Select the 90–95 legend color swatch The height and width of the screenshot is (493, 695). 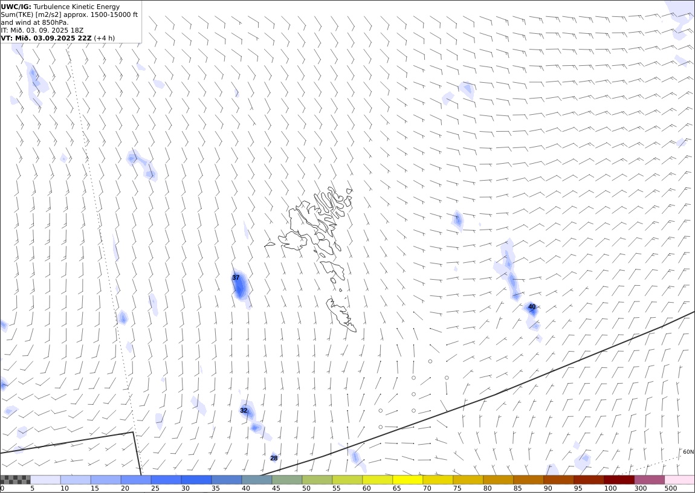(x=558, y=480)
